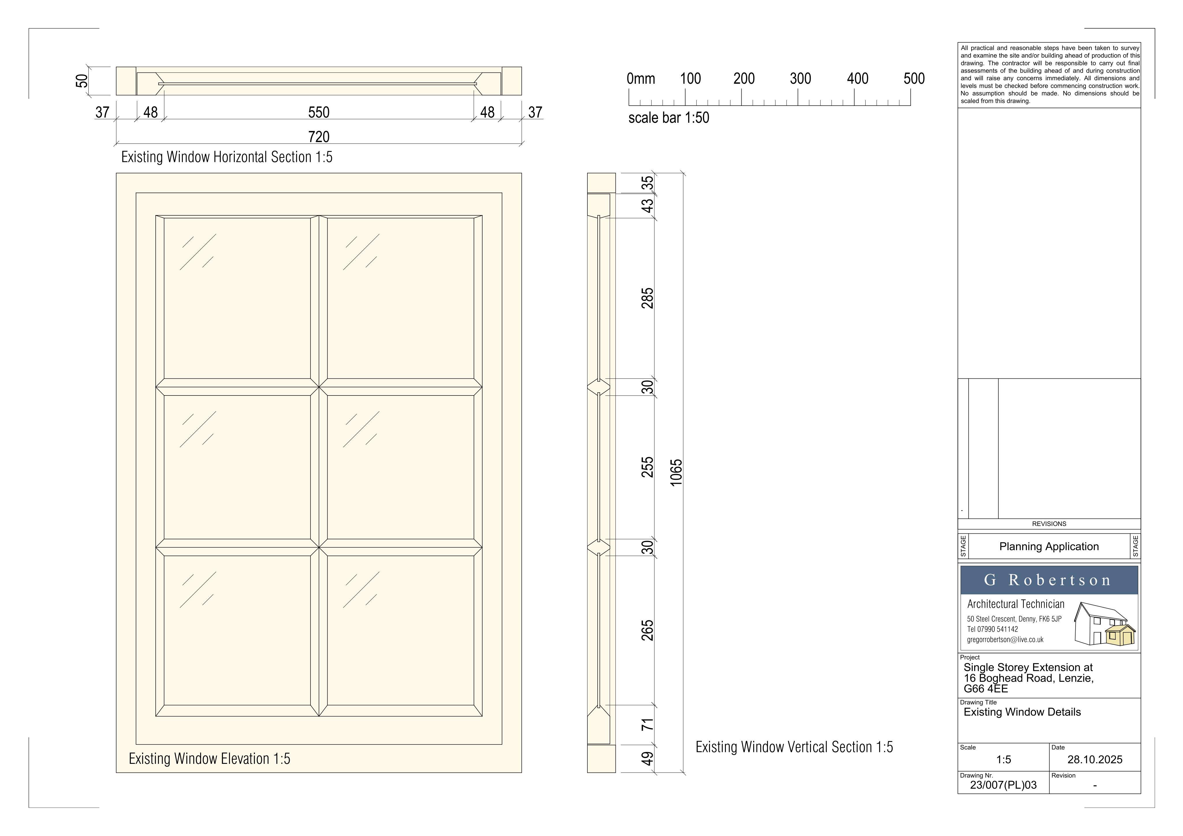
Task: Click the gregorrobertson@live.co.uk email address
Action: [x=1005, y=640]
